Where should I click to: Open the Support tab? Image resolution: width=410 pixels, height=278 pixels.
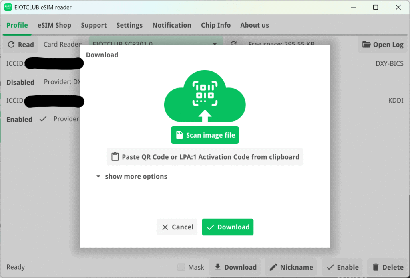(x=94, y=25)
